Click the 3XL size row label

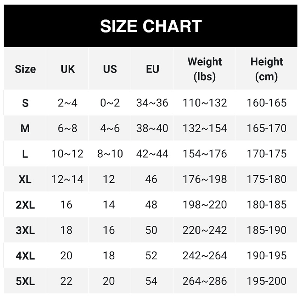click(x=25, y=230)
